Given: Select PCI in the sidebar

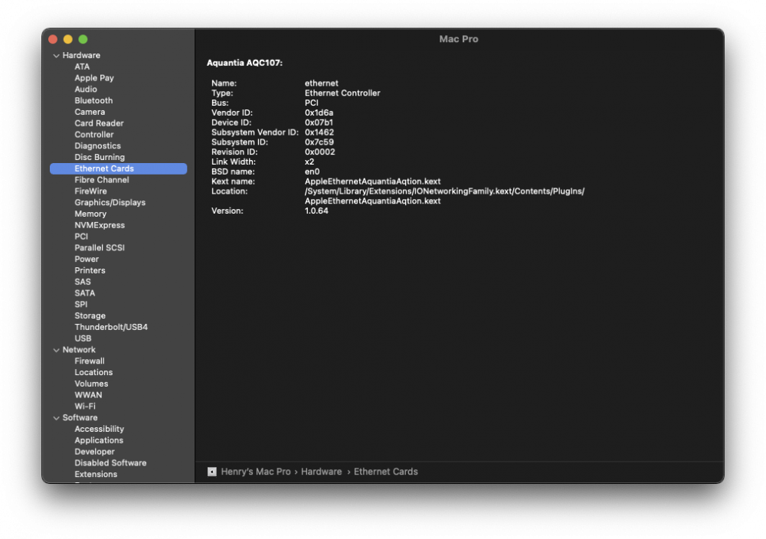Looking at the screenshot, I should (81, 237).
